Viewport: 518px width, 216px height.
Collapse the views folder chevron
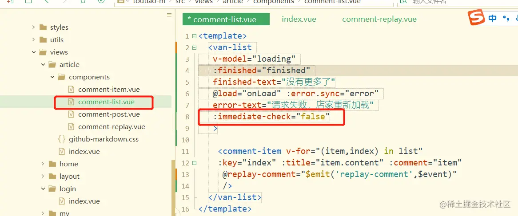click(x=33, y=52)
